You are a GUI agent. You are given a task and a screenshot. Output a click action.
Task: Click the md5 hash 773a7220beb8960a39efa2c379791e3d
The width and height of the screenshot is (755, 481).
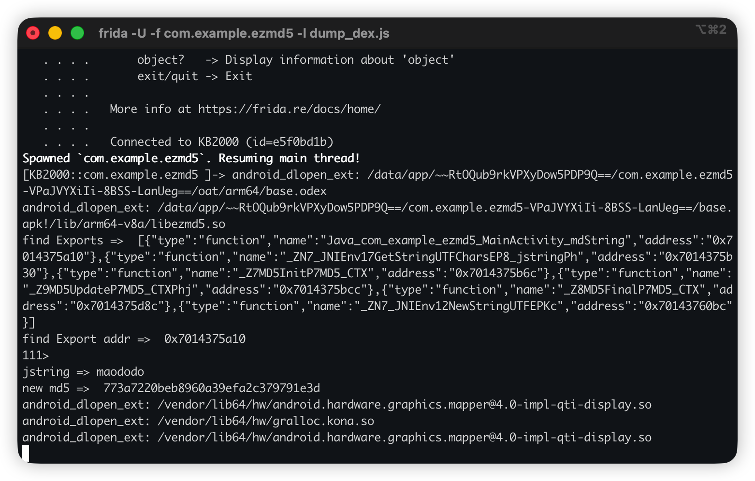pos(212,388)
